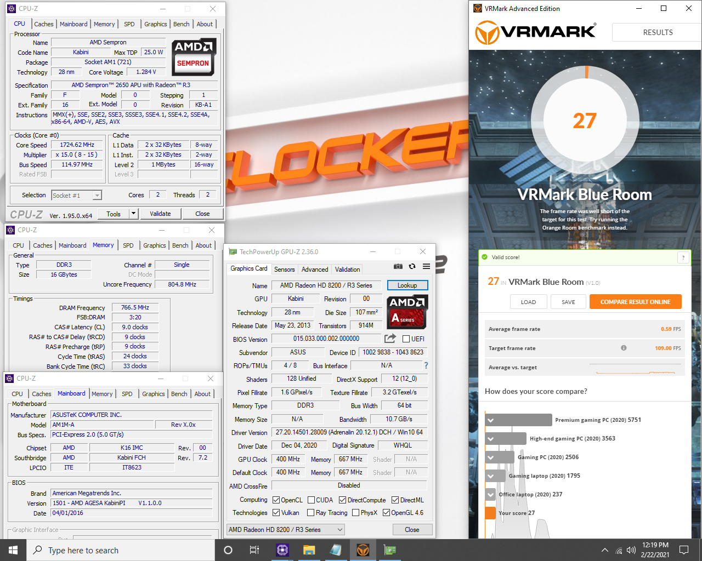Open the Sensors tab in GPU-Z
Viewport: 702px width, 561px height.
(285, 270)
